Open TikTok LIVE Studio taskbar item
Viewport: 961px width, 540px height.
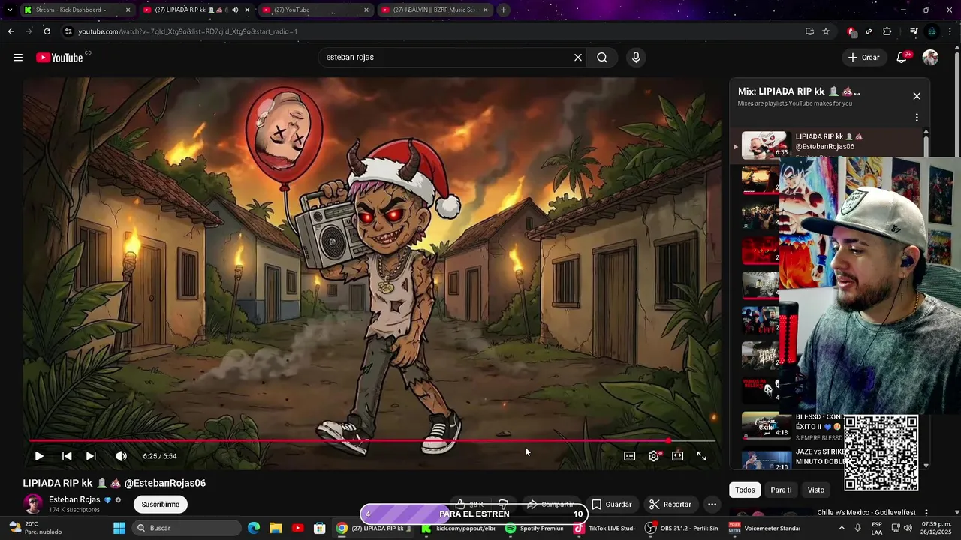tap(604, 528)
